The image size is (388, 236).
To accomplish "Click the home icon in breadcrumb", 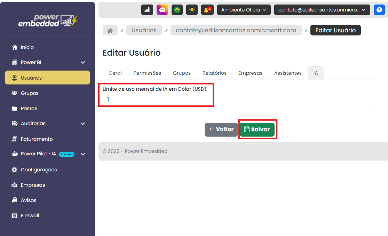I will 110,31.
